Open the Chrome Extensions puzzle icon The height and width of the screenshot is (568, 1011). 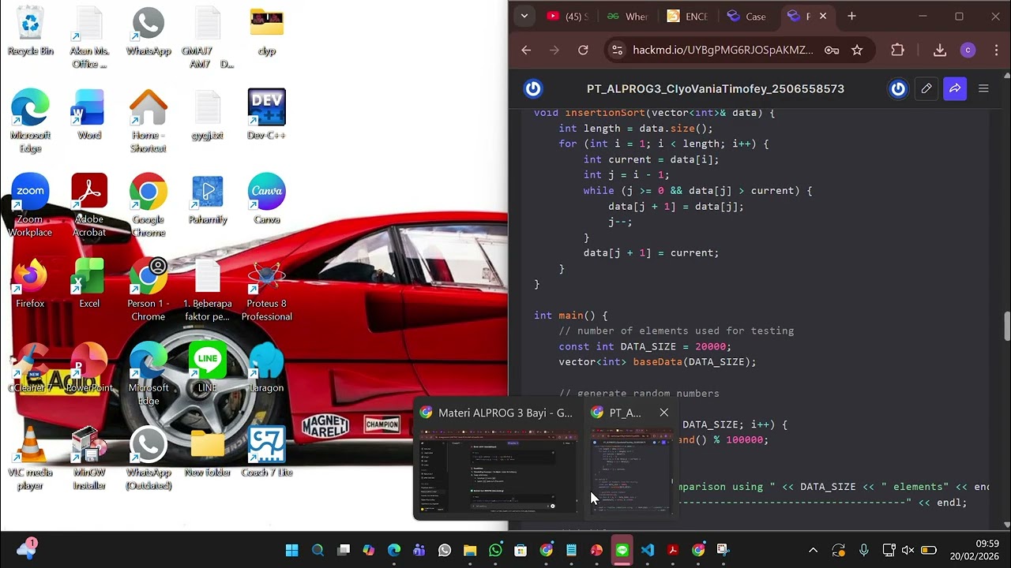(897, 50)
